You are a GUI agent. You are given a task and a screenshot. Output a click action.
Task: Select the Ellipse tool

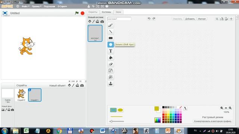tap(111, 45)
